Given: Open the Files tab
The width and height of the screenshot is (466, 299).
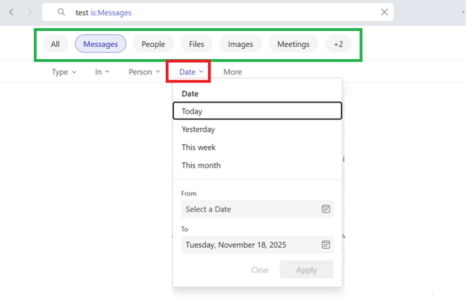Looking at the screenshot, I should pos(197,44).
